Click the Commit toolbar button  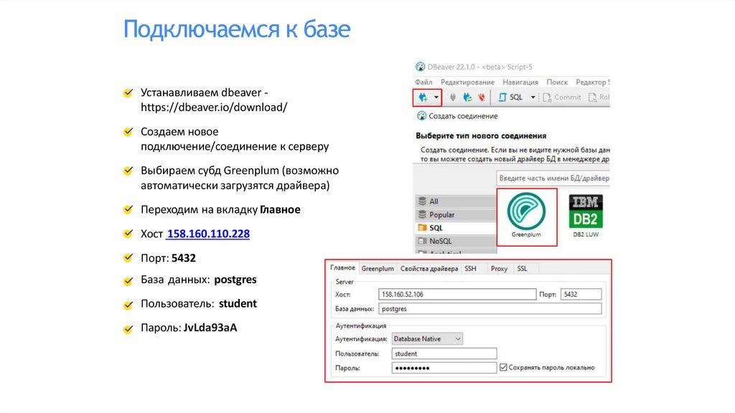point(561,97)
